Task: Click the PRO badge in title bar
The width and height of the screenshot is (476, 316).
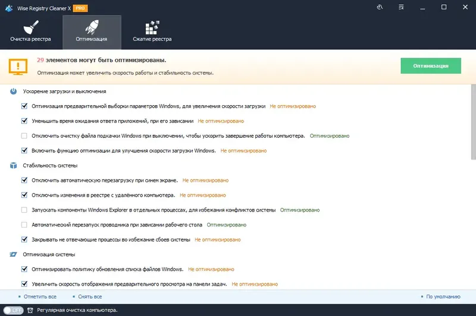Action: (x=80, y=8)
